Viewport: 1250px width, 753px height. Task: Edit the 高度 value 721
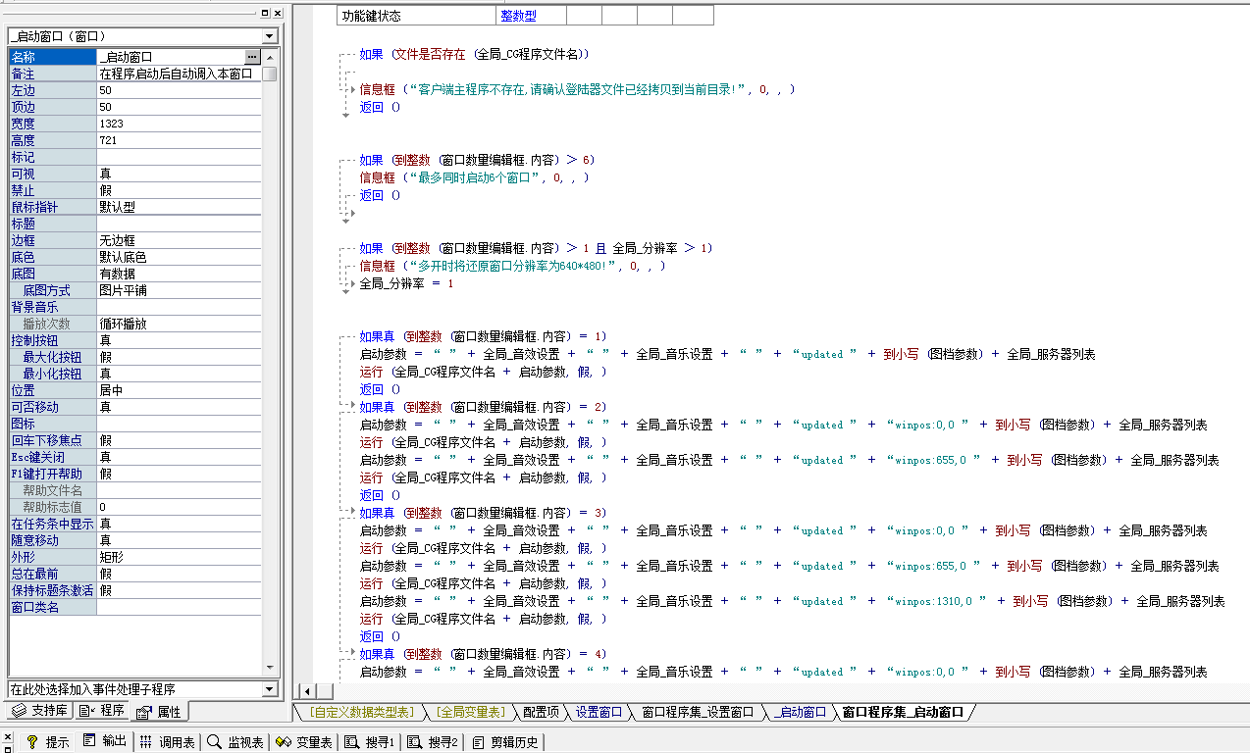coord(179,140)
